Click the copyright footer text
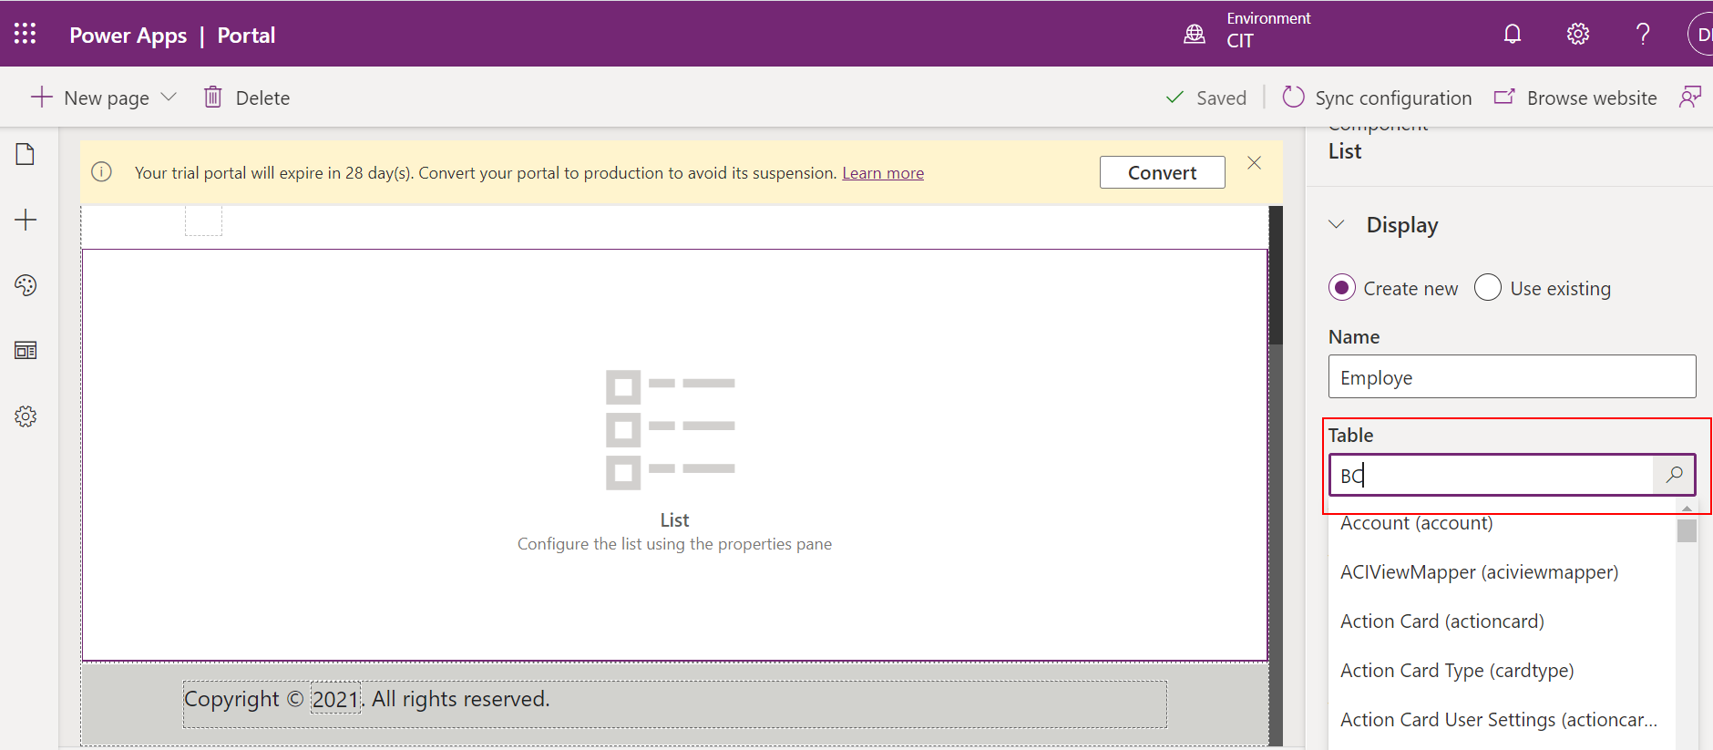The width and height of the screenshot is (1713, 750). coord(367,699)
